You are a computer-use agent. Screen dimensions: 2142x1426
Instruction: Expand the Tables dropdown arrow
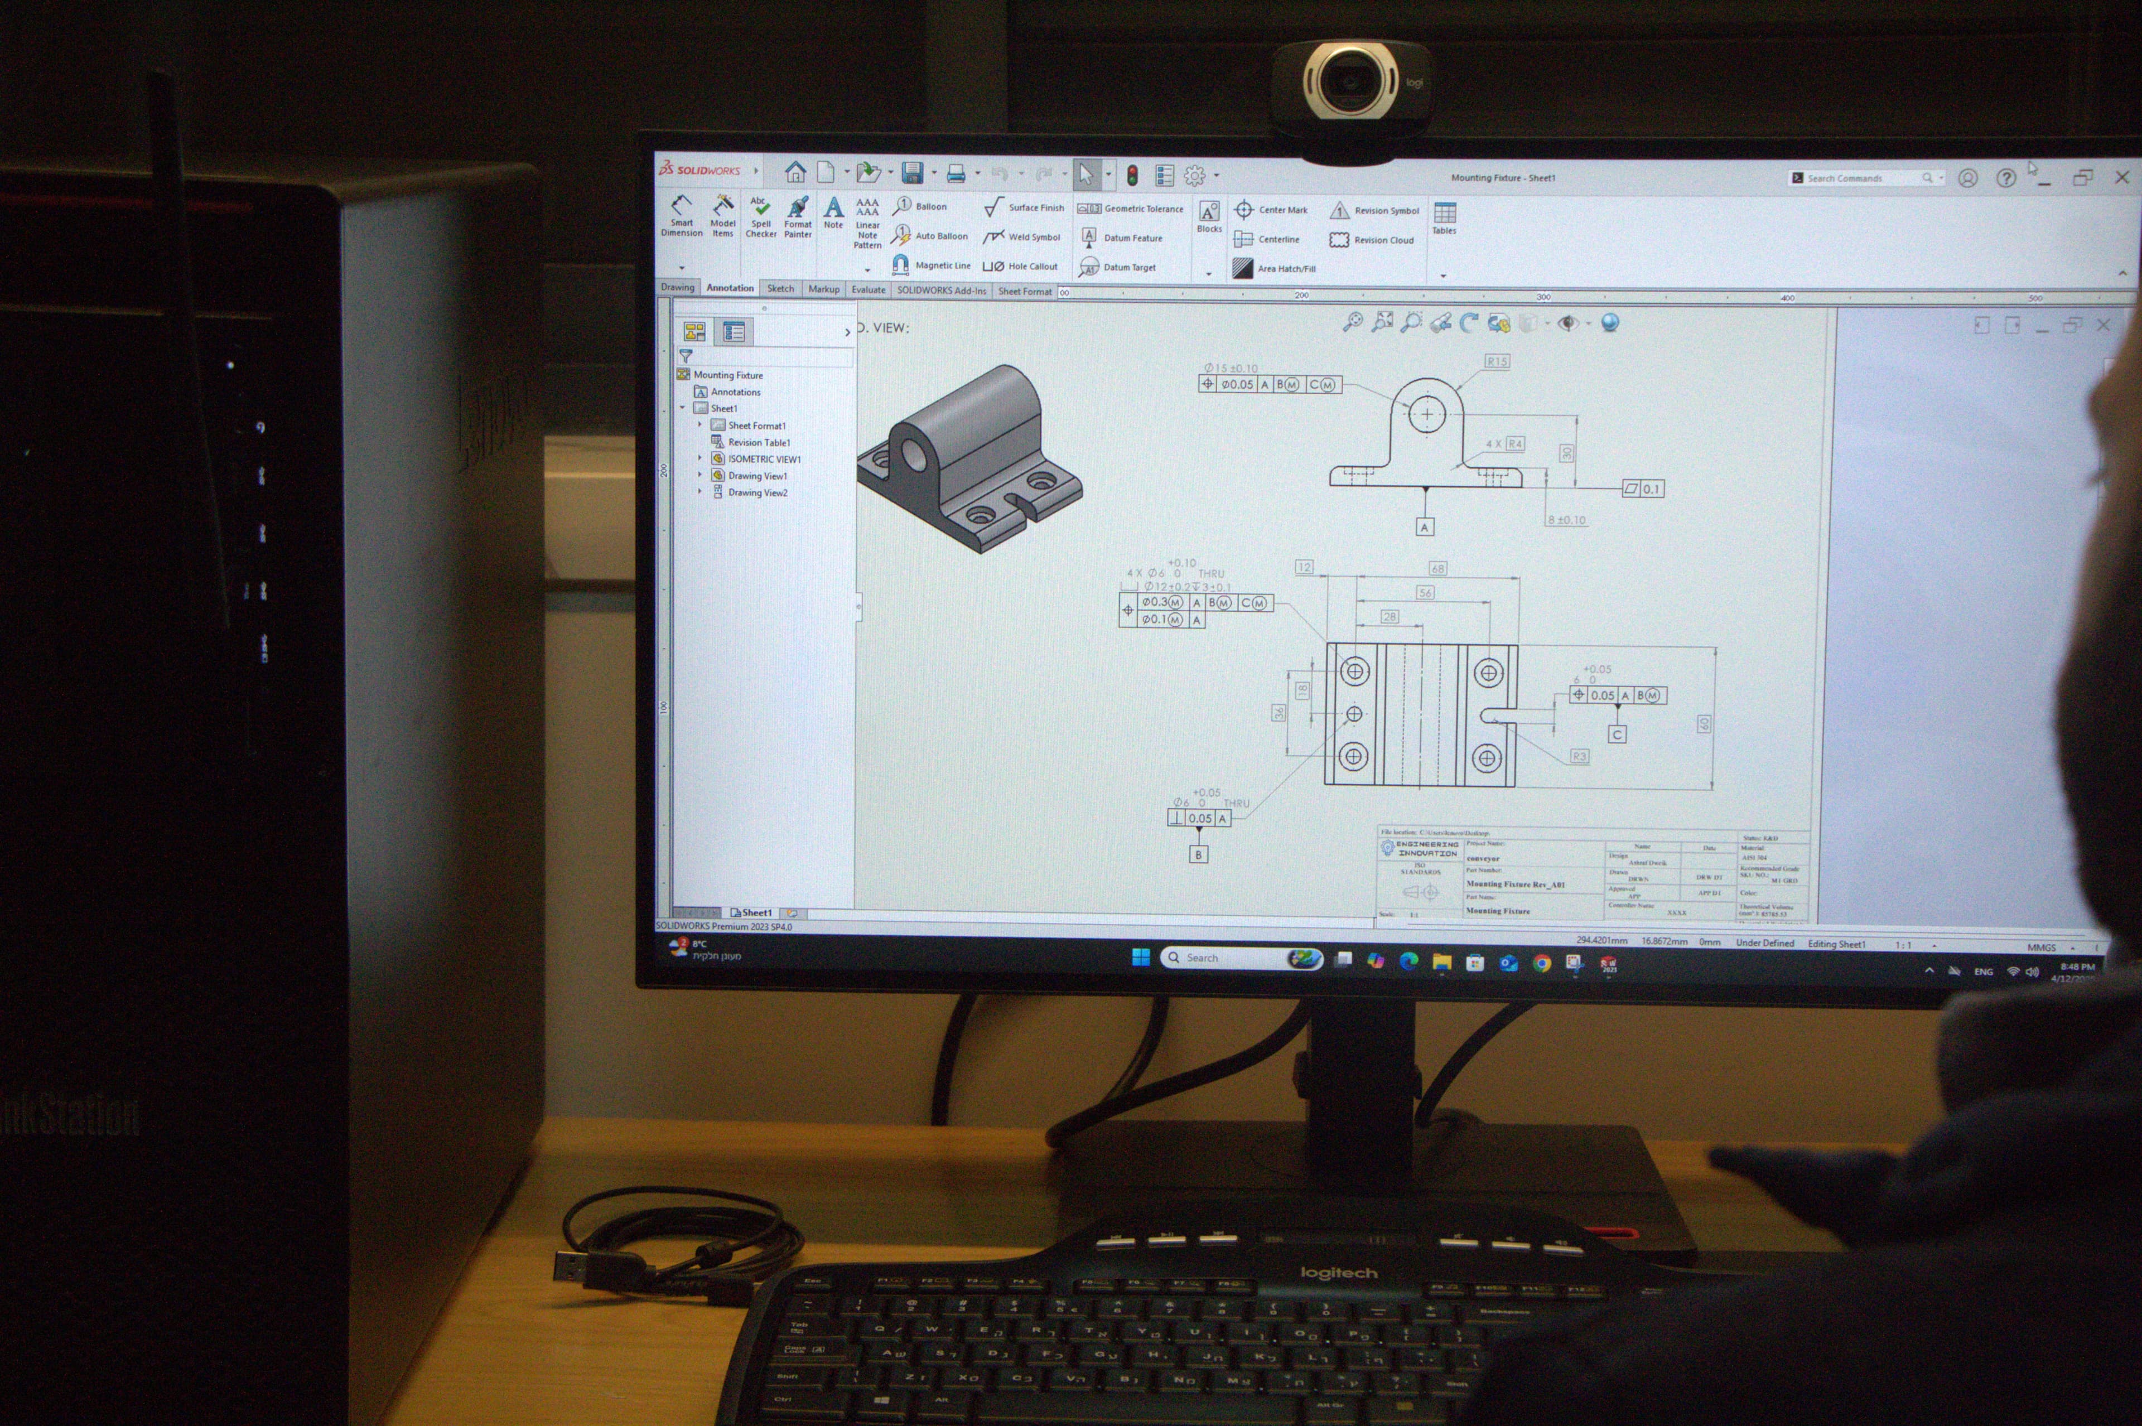[x=1444, y=275]
